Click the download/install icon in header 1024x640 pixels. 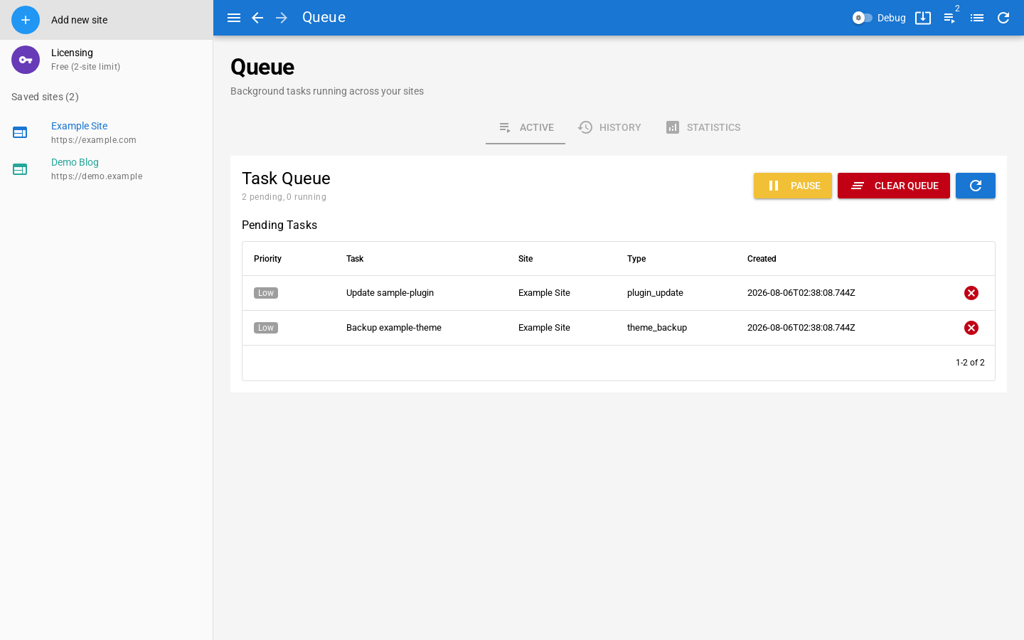[x=923, y=18]
